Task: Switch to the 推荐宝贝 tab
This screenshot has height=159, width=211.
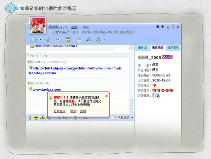Action: coord(173,48)
